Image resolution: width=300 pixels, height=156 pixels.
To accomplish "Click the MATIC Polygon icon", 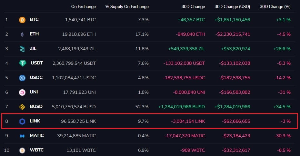I will tap(22, 136).
